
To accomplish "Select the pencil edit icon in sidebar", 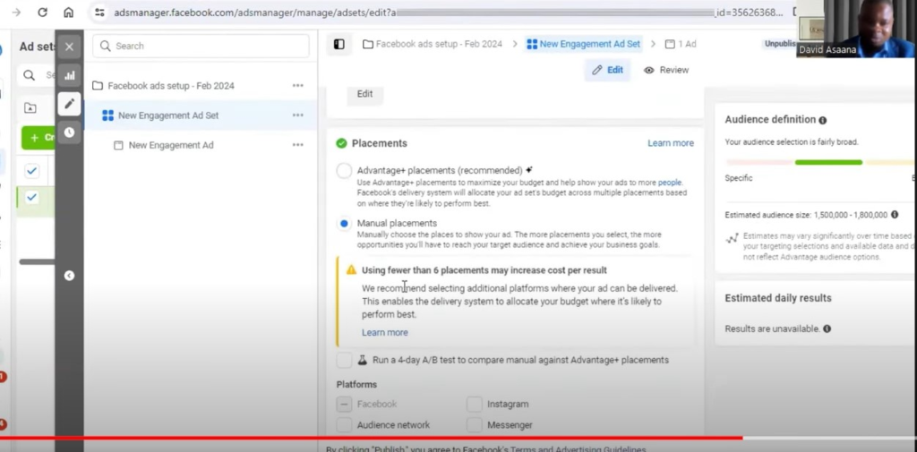I will [x=69, y=104].
